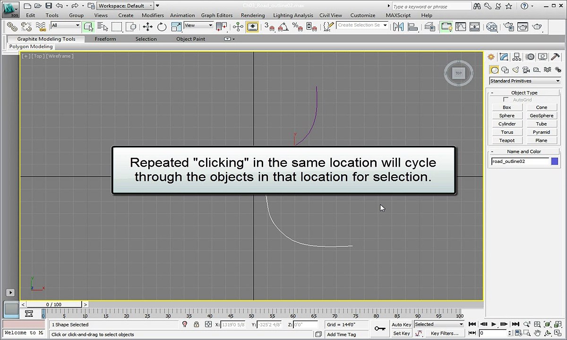Toggle the Selection Lock padlock
The image size is (567, 340).
pos(197,324)
